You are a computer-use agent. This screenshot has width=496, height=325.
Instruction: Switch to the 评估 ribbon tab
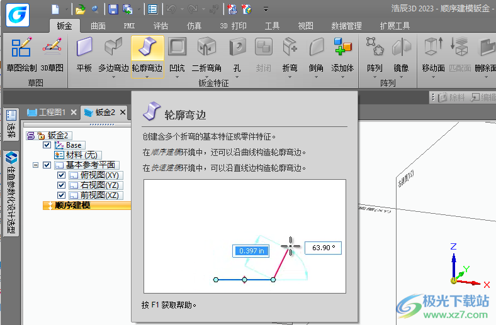pyautogui.click(x=161, y=26)
